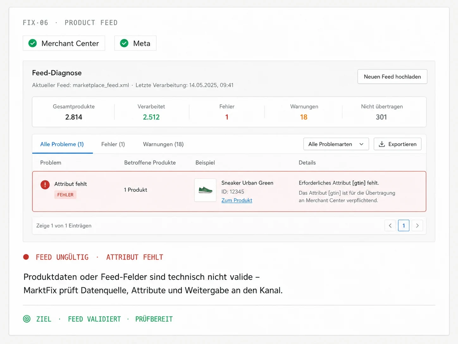The image size is (458, 344).
Task: Go to previous page with left chevron
Action: pyautogui.click(x=390, y=226)
